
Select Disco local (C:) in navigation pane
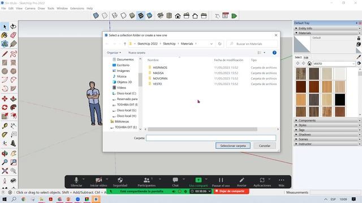coord(126,94)
